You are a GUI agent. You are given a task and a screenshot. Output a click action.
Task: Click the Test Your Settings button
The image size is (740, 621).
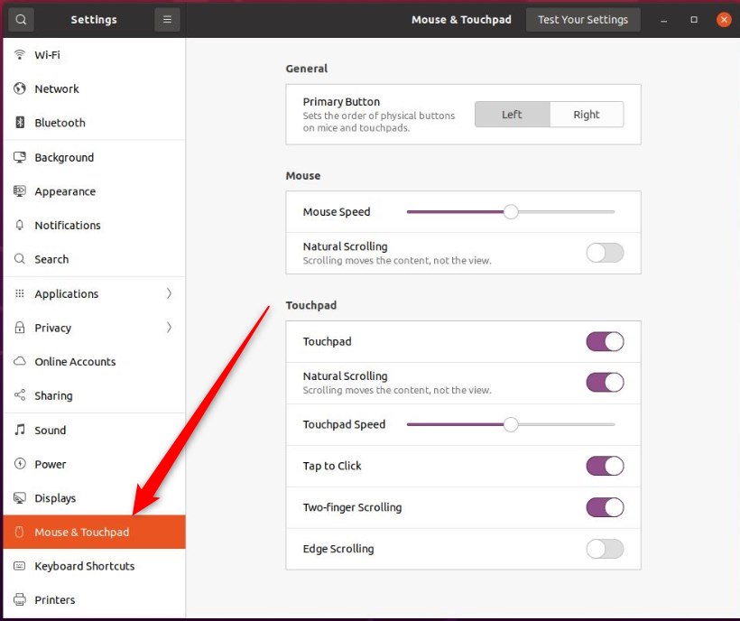point(583,19)
